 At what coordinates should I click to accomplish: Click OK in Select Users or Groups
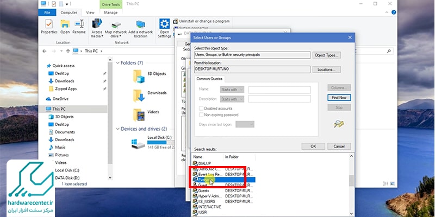(313, 146)
